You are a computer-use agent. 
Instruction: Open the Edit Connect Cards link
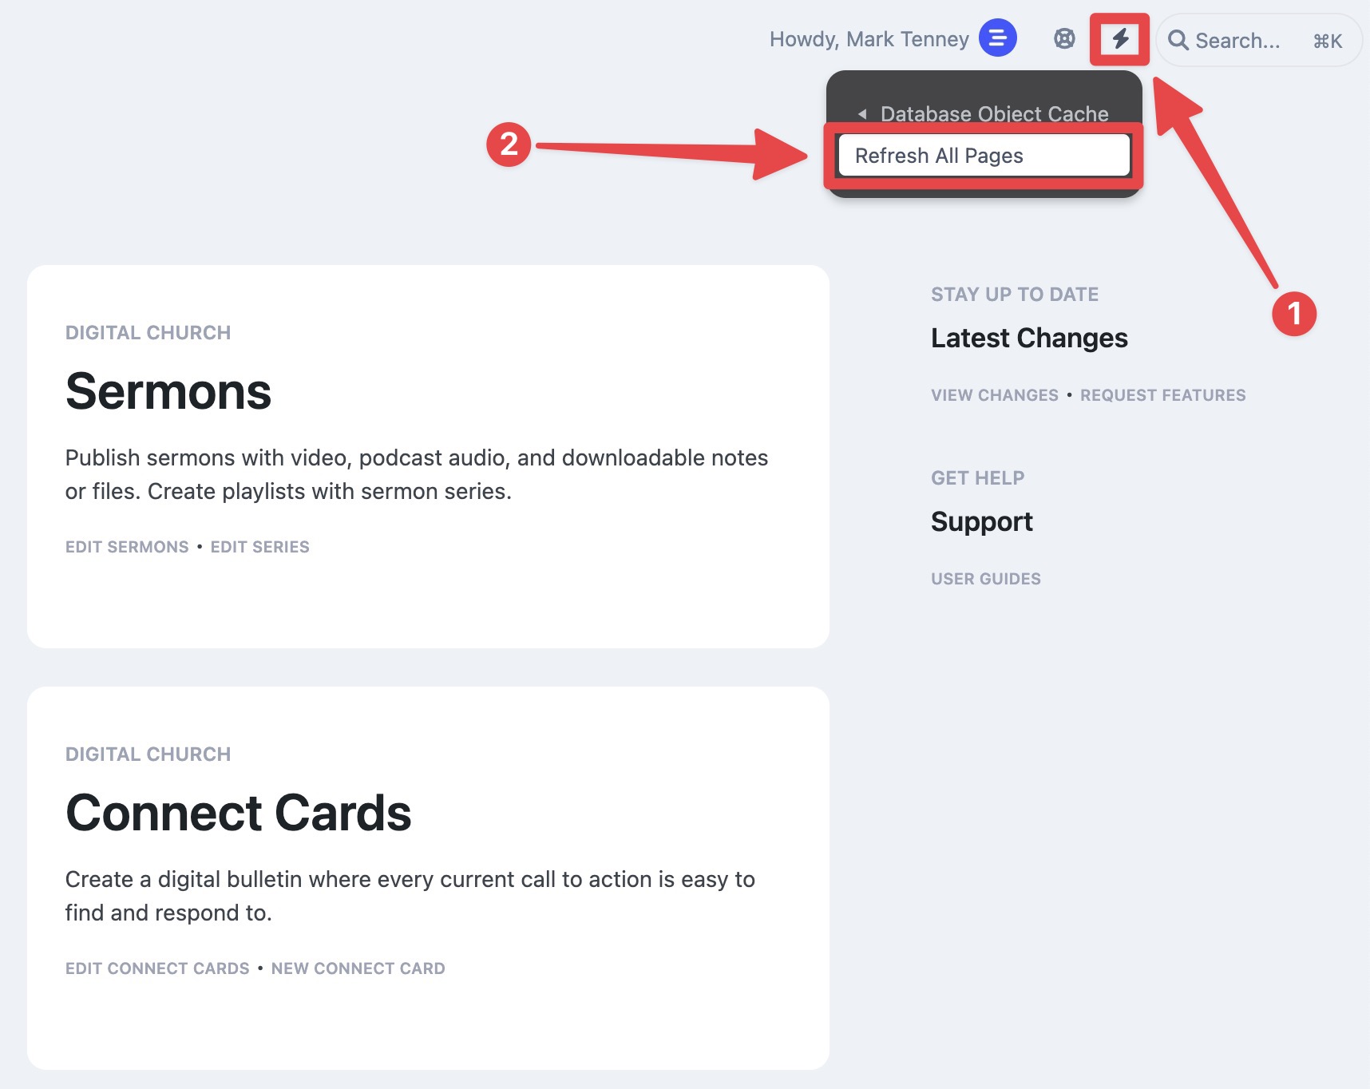pos(157,968)
